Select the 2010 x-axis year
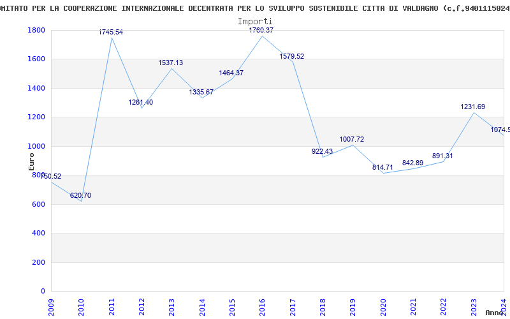The width and height of the screenshot is (510, 319). [x=82, y=307]
